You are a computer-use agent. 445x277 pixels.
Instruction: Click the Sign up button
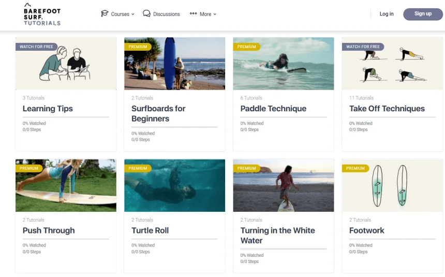423,14
